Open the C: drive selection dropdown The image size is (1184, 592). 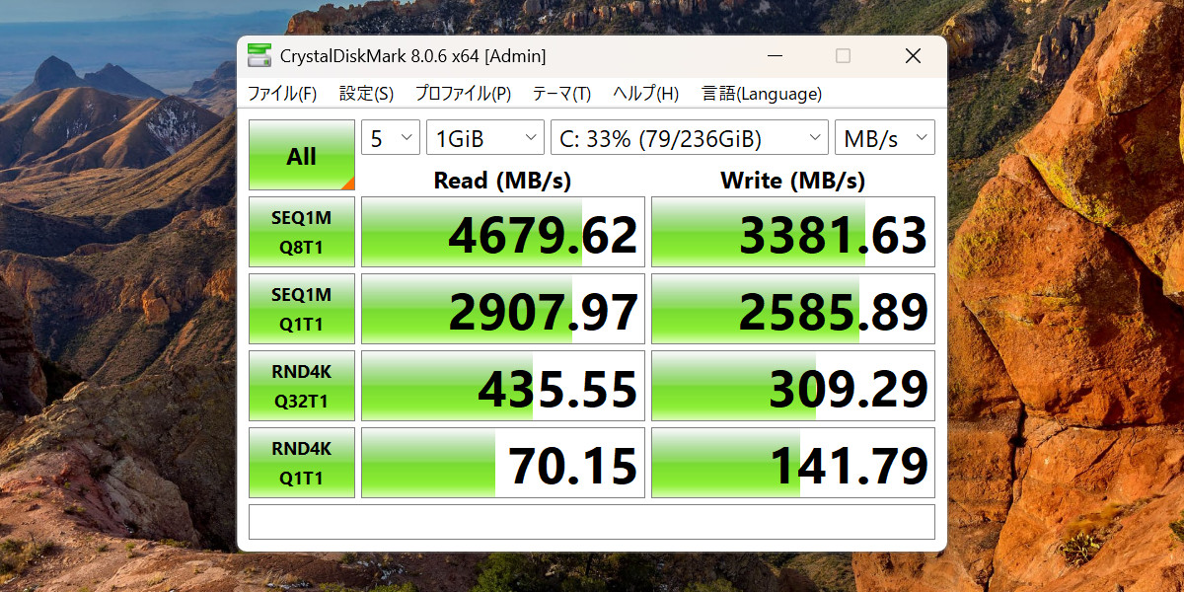689,139
